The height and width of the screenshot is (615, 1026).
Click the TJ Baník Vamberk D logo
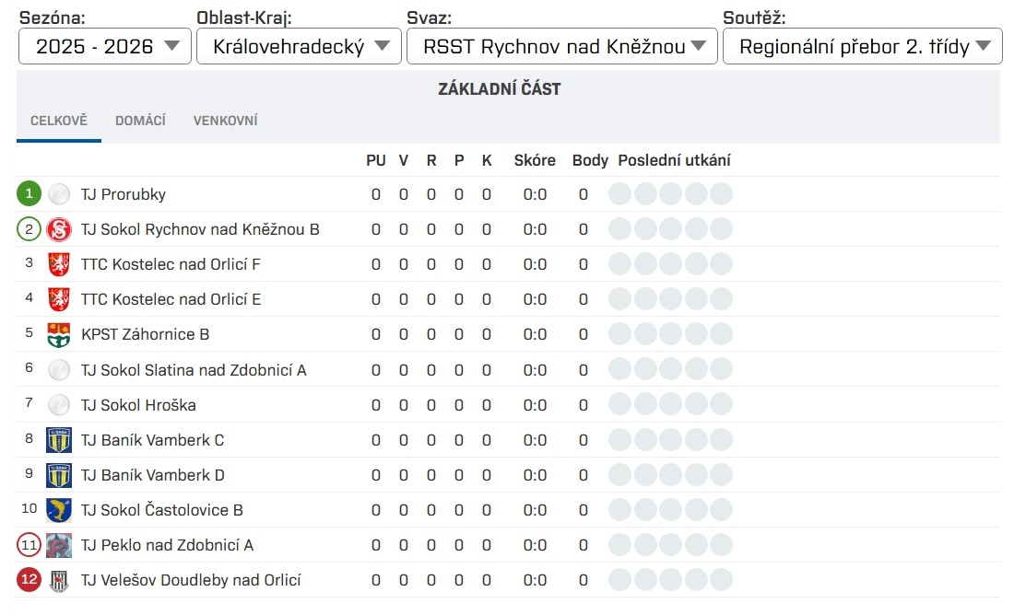click(59, 475)
